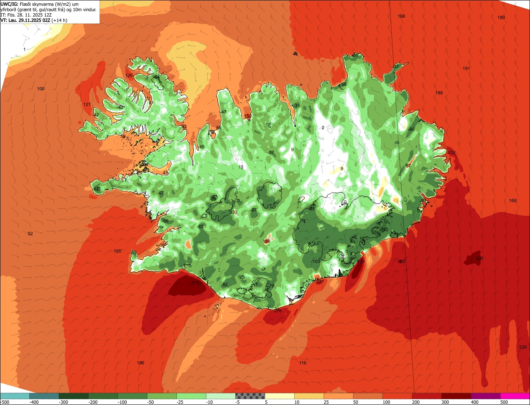The image size is (530, 405).
Task: Click the map value '-57'
Action: 271,152
